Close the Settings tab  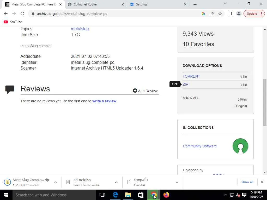(x=185, y=4)
